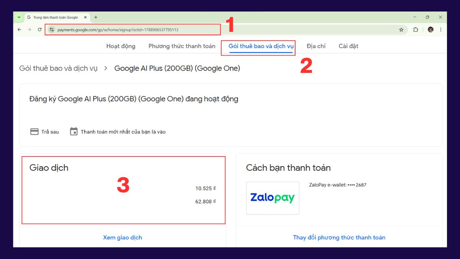Click the 10.525 ₫ transaction amount

click(205, 188)
